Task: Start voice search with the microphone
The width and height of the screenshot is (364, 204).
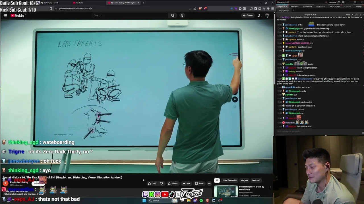Action: (x=182, y=15)
